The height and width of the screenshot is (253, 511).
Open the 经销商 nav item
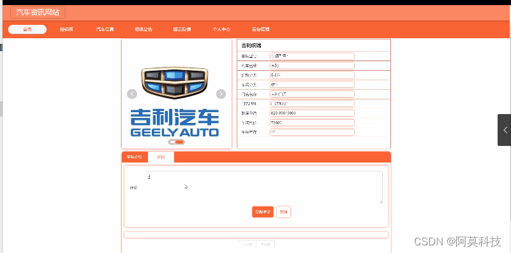tap(66, 29)
